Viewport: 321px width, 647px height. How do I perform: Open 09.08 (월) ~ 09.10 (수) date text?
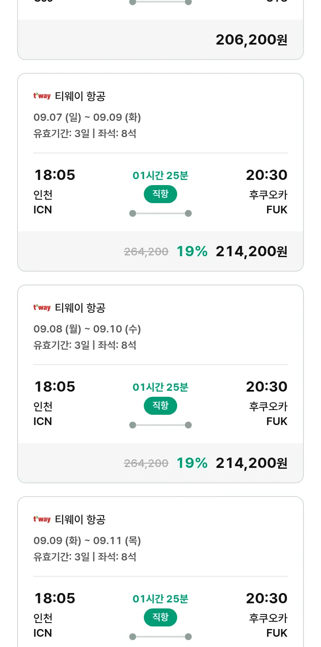[x=87, y=329]
